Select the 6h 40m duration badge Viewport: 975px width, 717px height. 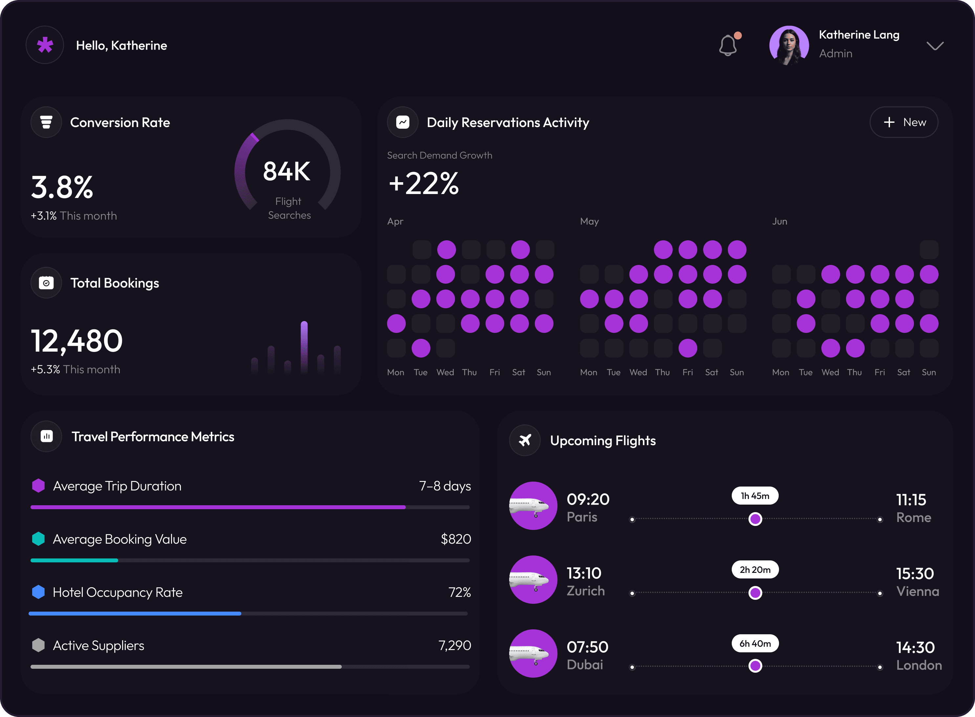pyautogui.click(x=755, y=643)
